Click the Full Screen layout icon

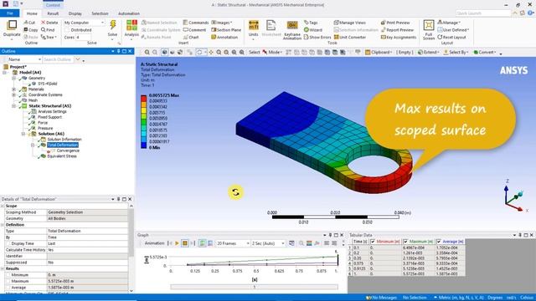tap(428, 26)
